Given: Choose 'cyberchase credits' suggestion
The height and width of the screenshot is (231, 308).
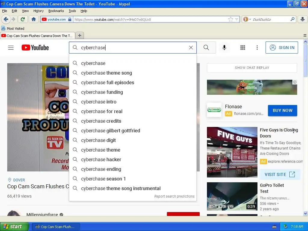Looking at the screenshot, I should (133, 121).
